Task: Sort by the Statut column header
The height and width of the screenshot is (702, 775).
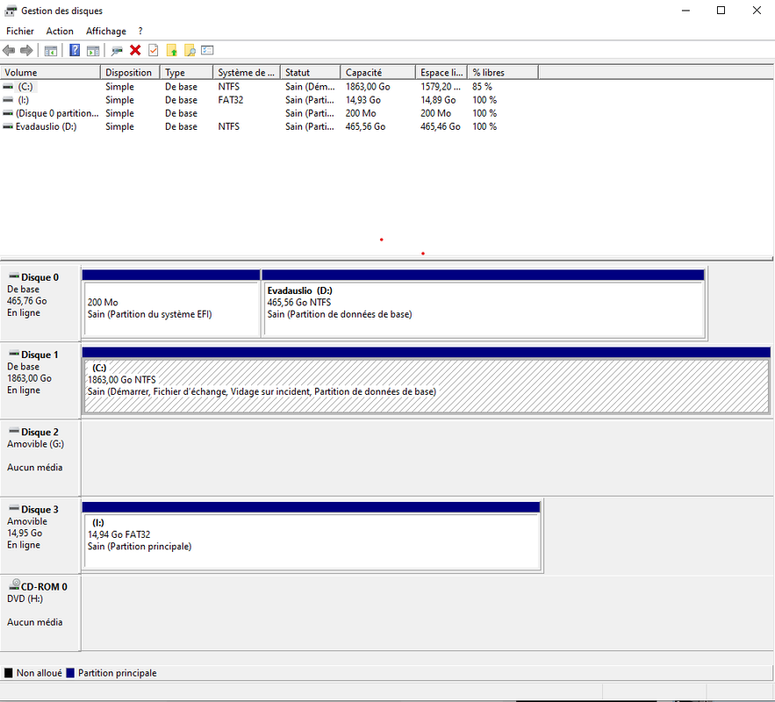Action: (311, 73)
